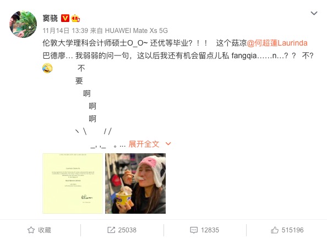Click the chevron beside 展开全文

tap(168, 143)
